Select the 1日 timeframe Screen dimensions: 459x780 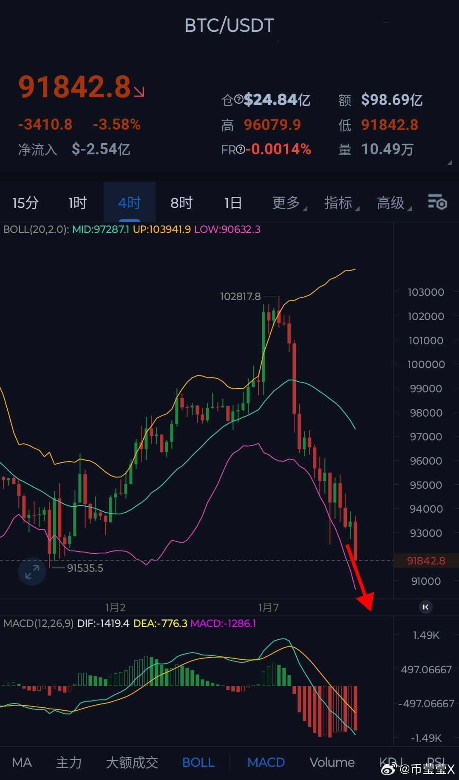tap(233, 203)
